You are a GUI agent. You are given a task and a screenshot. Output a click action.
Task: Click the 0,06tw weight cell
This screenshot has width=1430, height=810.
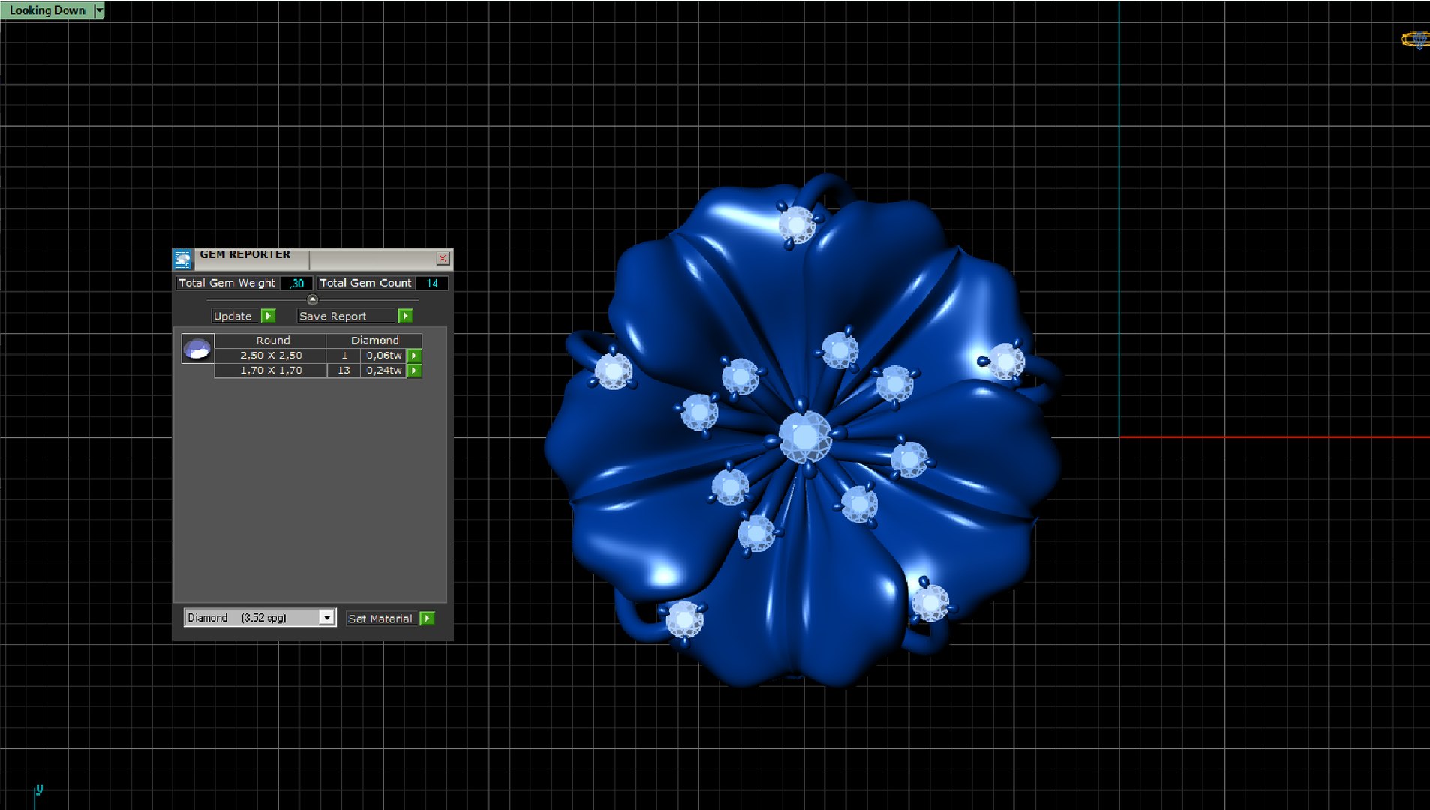[x=383, y=355]
